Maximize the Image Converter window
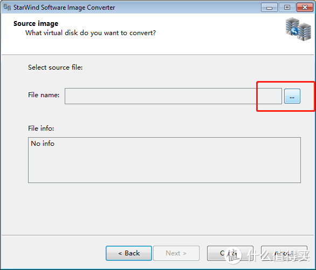 287,8
